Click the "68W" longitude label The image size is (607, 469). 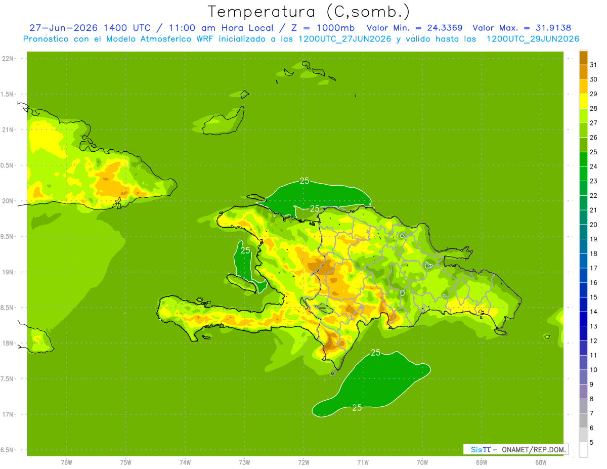pos(541,462)
